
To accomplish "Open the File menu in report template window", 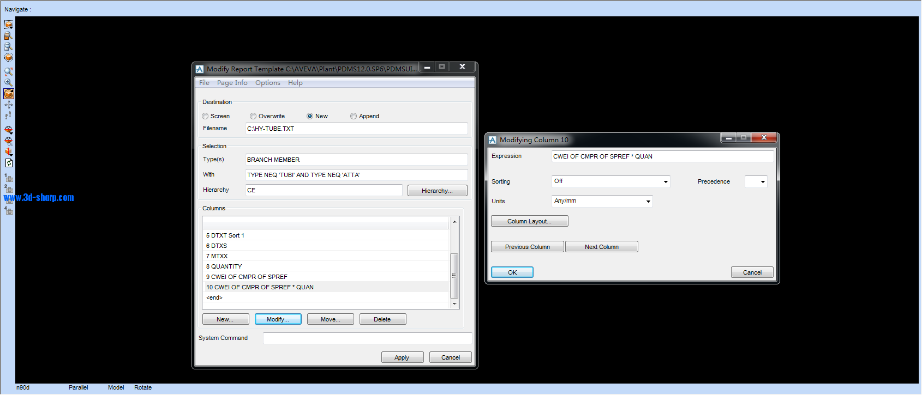I will pos(204,83).
